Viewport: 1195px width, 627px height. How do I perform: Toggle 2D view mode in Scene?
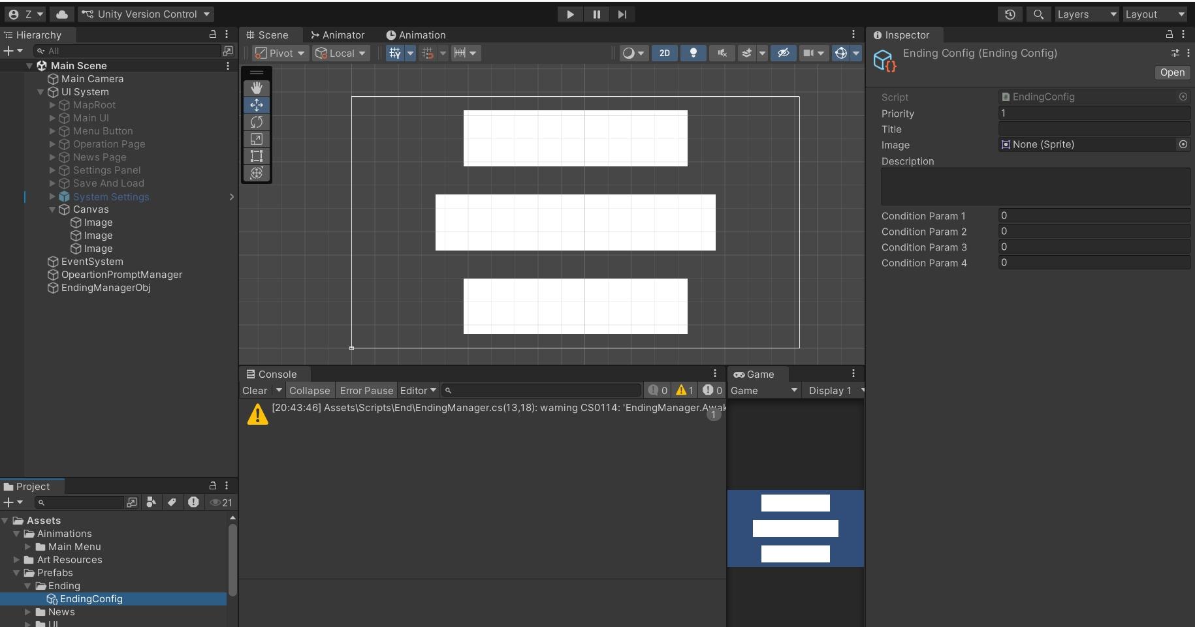click(664, 54)
